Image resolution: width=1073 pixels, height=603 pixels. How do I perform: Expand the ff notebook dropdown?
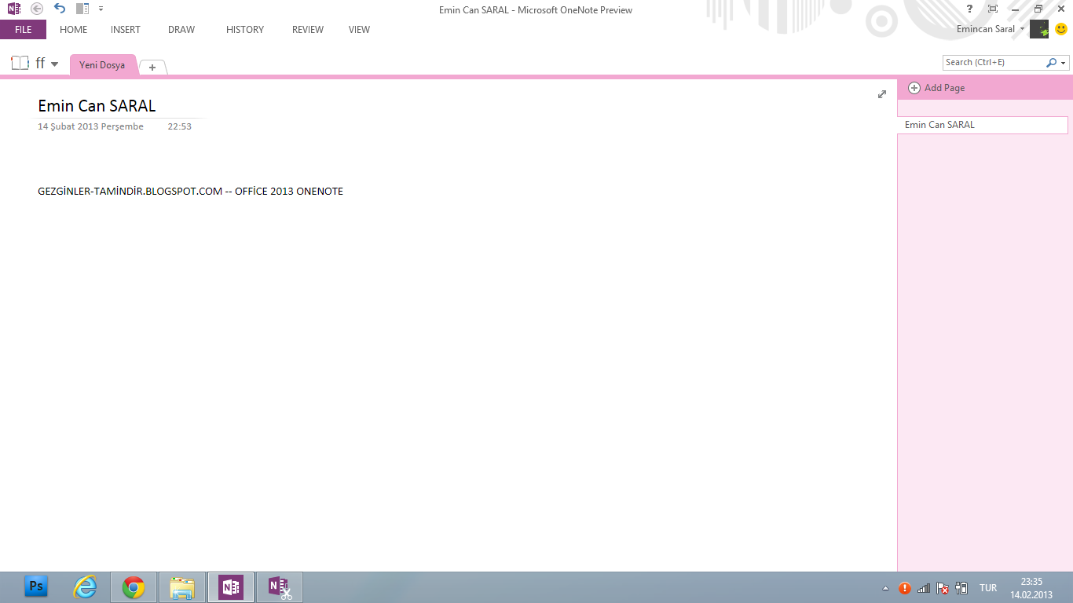point(54,64)
